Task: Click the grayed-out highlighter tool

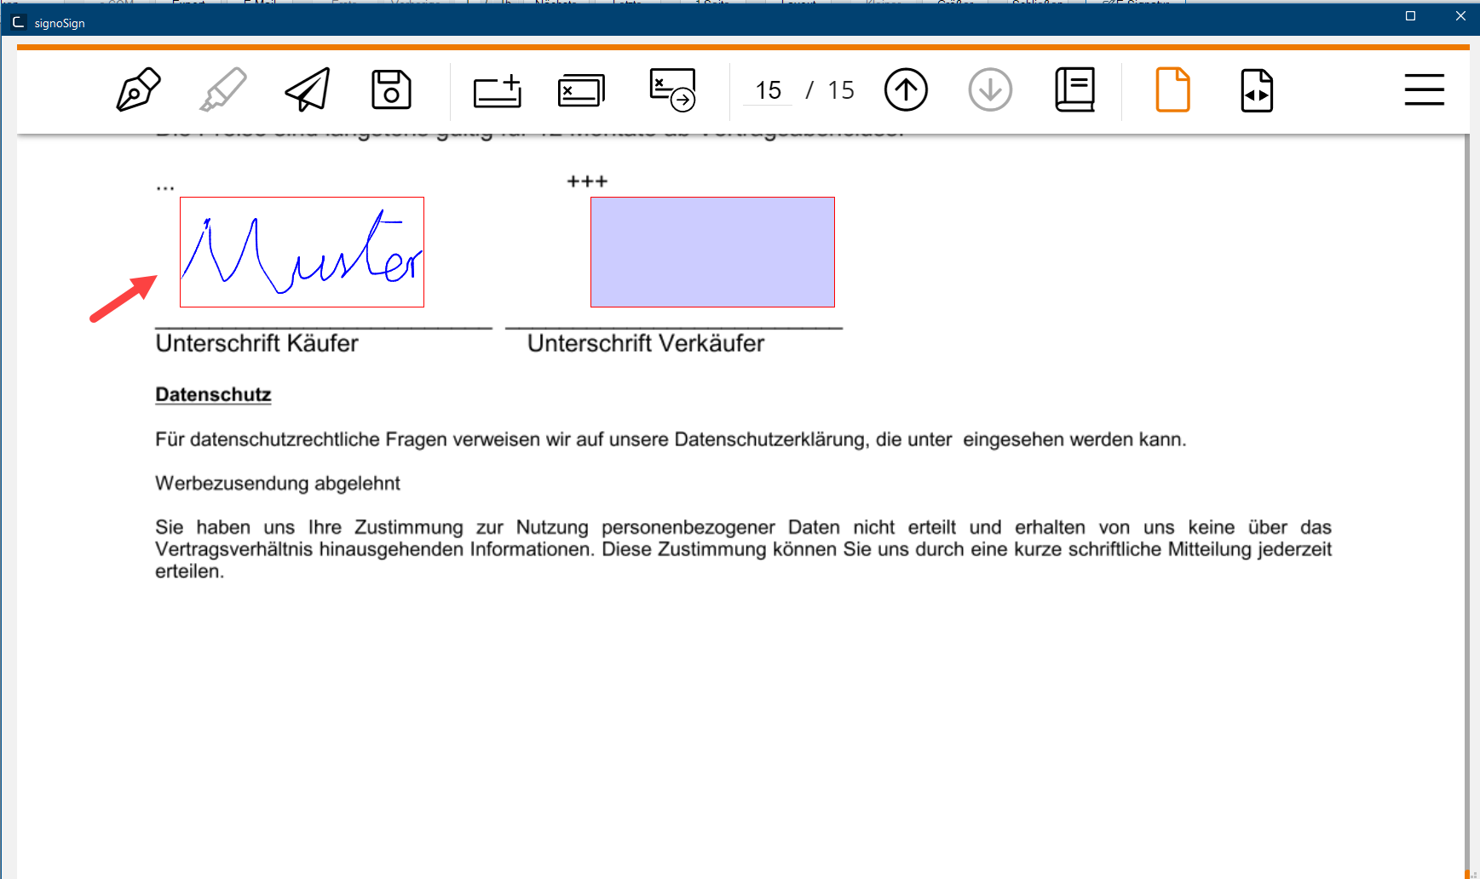Action: click(x=222, y=89)
